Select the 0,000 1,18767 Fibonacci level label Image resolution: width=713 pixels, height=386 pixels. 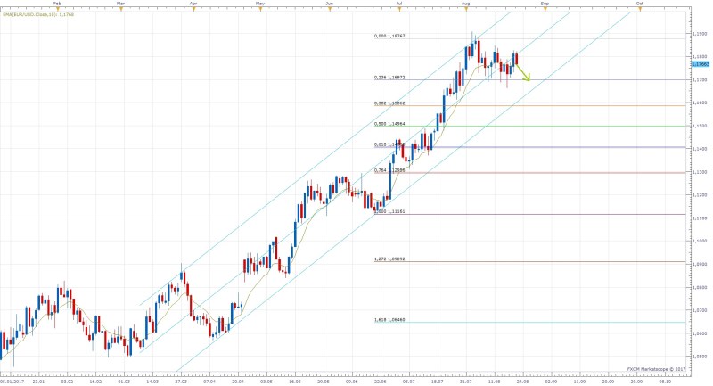tap(389, 37)
